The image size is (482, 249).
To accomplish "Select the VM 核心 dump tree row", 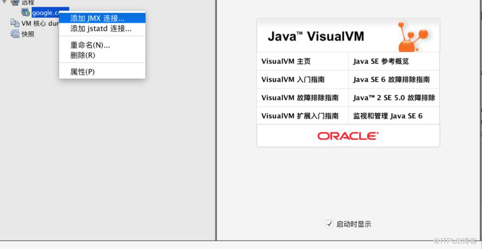I will [35, 23].
